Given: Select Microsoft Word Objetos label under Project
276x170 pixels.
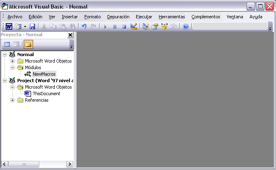Looking at the screenshot, I should (x=48, y=87).
